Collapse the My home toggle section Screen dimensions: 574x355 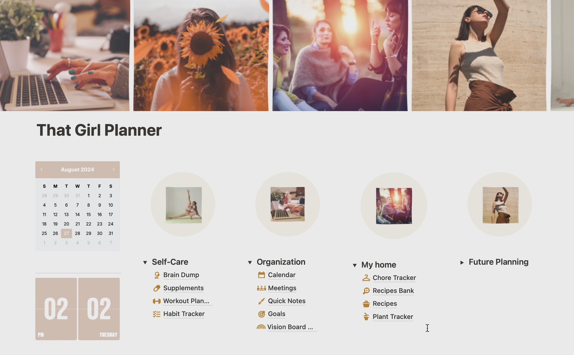point(355,265)
